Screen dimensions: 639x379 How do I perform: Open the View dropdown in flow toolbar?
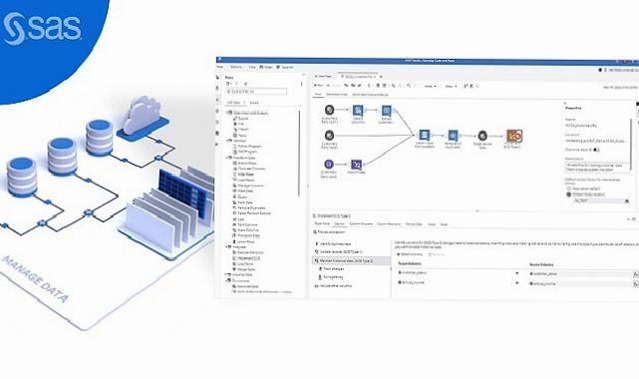coord(451,87)
